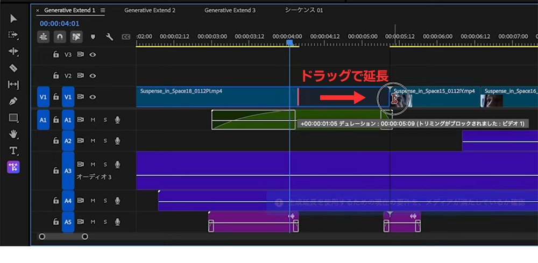
Task: Open the Generative Extend 1 panel menu
Action: click(103, 10)
